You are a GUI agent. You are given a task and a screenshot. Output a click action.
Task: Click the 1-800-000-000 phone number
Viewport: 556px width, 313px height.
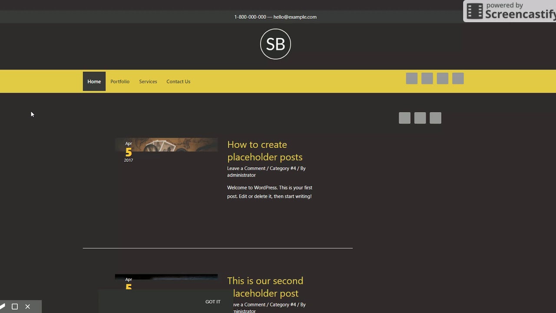pyautogui.click(x=250, y=17)
